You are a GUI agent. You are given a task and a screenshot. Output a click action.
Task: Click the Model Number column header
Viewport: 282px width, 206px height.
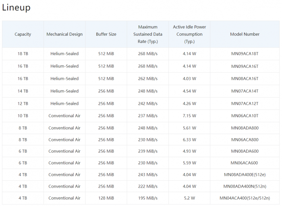click(x=245, y=34)
